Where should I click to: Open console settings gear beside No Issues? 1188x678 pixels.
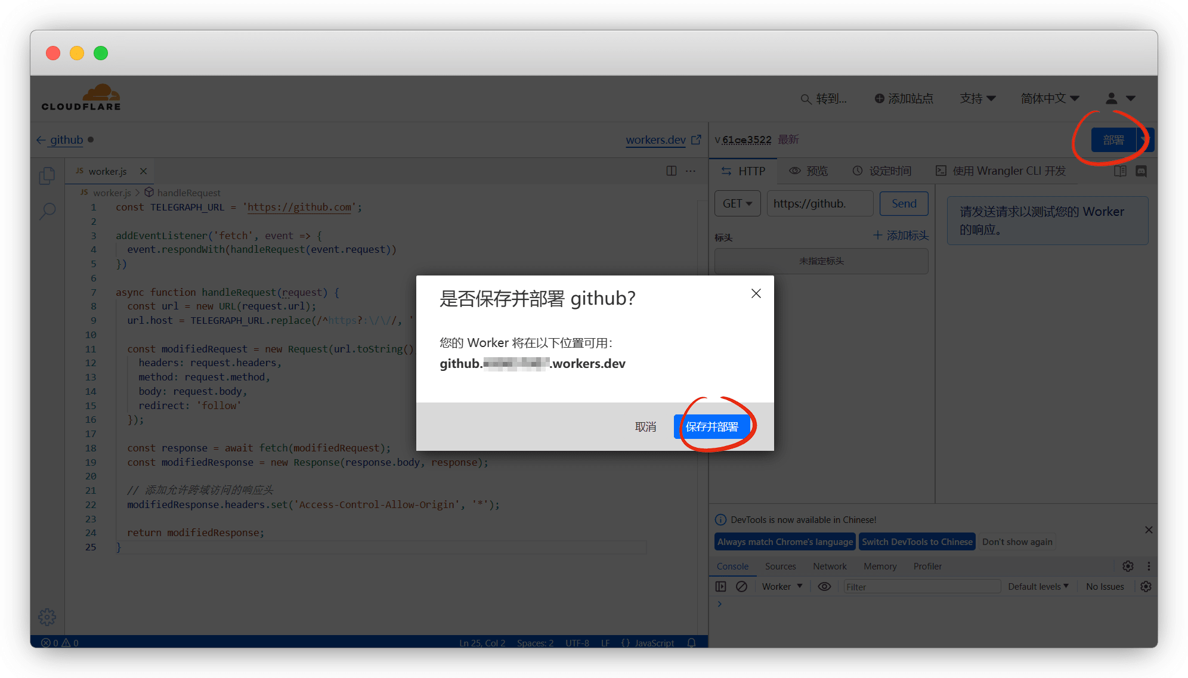tap(1146, 587)
